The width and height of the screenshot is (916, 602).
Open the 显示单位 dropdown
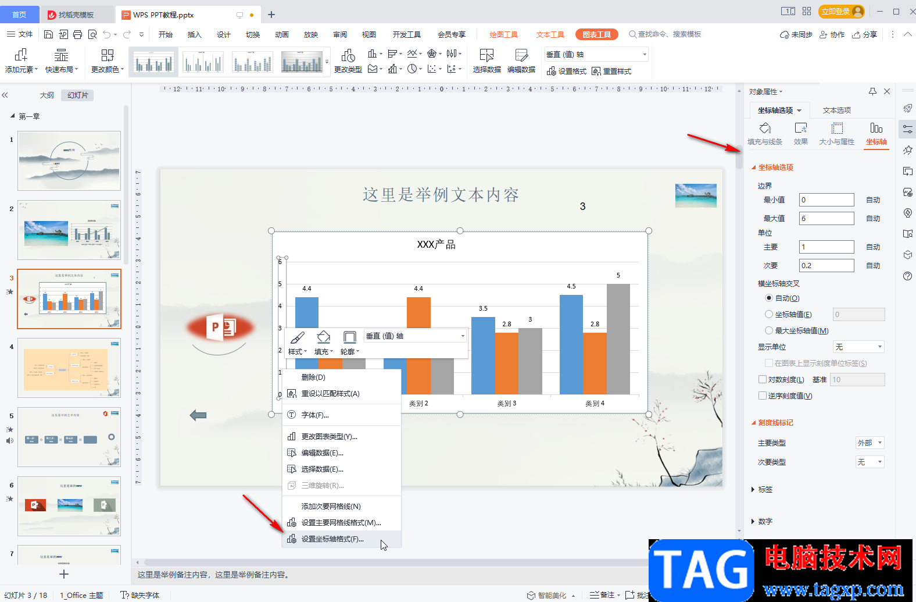[858, 347]
